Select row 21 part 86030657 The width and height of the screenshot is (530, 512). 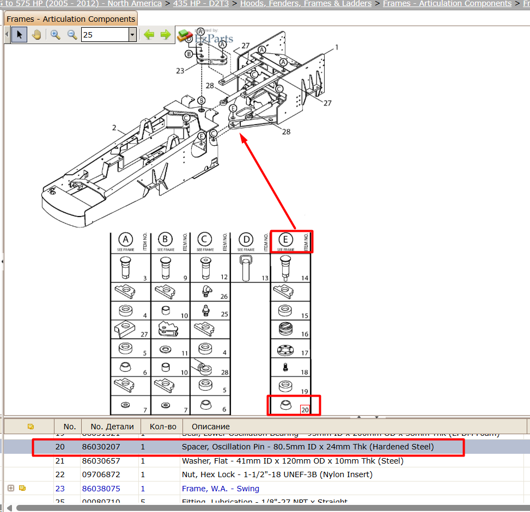[x=101, y=461]
